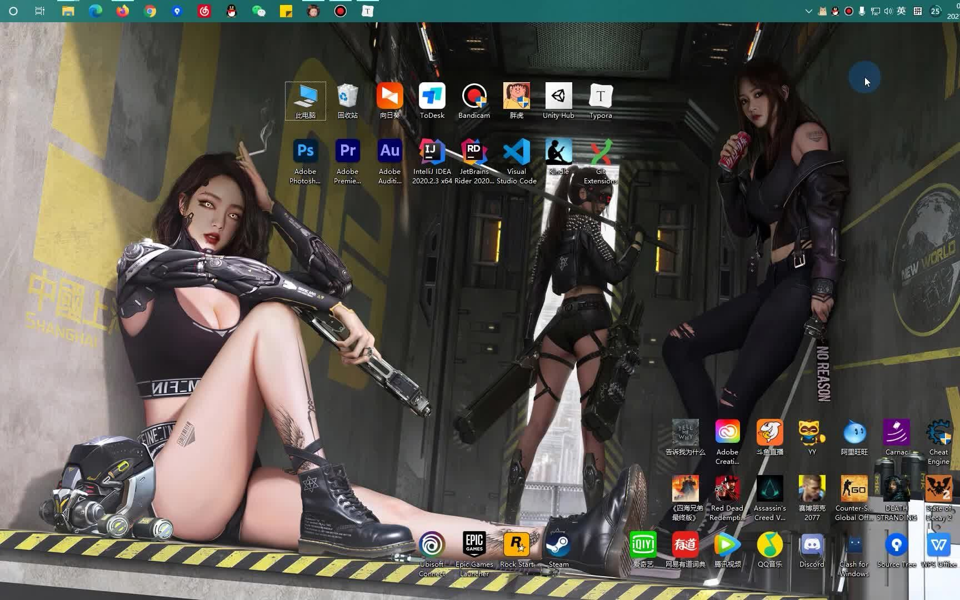The height and width of the screenshot is (600, 960).
Task: Open the 此电脑 (This PC) desktop icon
Action: point(306,101)
